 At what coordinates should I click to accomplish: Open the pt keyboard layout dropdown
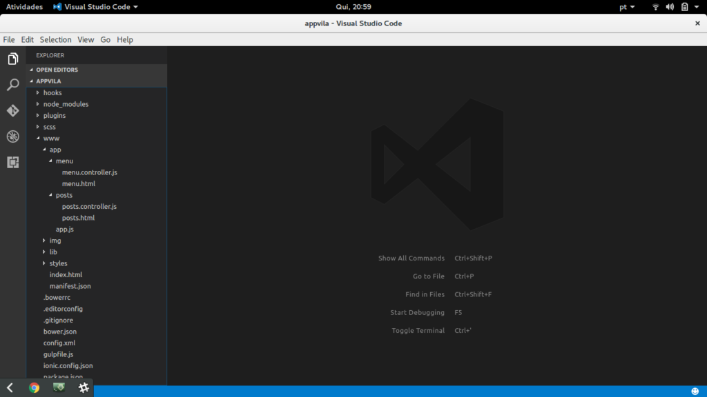pyautogui.click(x=627, y=7)
